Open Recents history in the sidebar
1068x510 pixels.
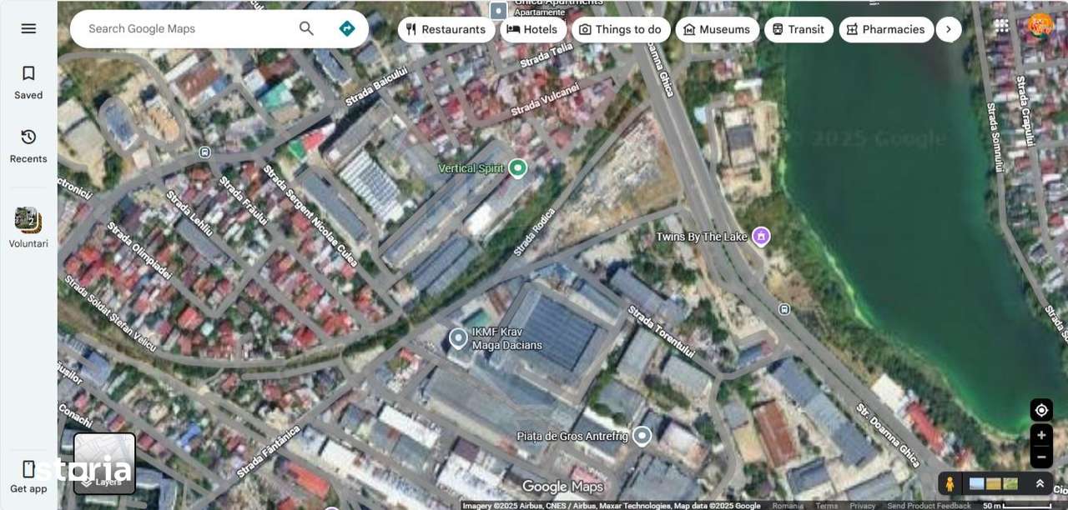click(x=28, y=147)
